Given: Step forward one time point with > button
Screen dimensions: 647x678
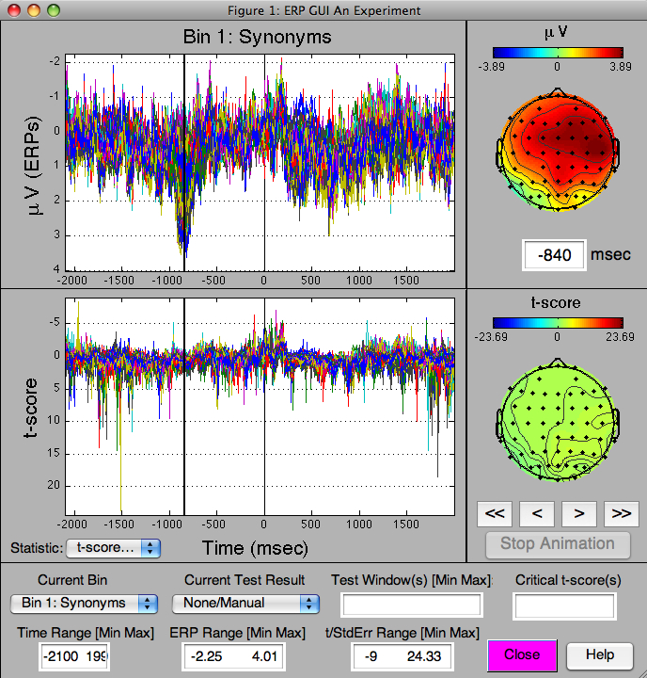Looking at the screenshot, I should pyautogui.click(x=579, y=513).
